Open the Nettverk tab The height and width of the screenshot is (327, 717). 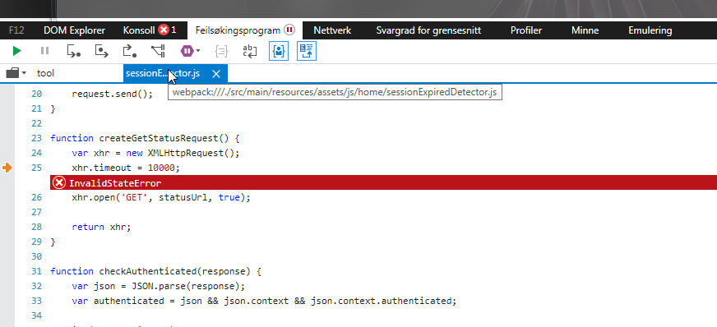332,30
